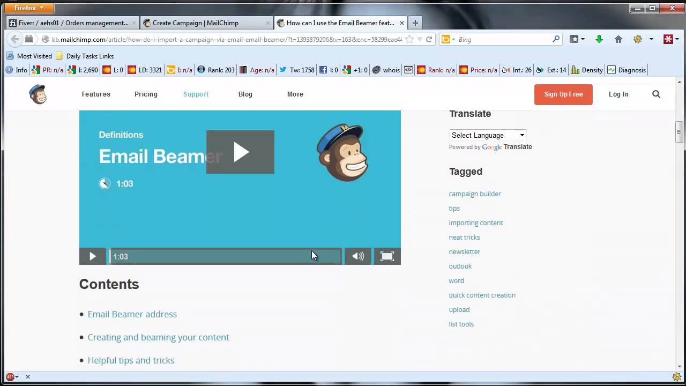Open the bookmarks menu toolbar button

coord(577,39)
